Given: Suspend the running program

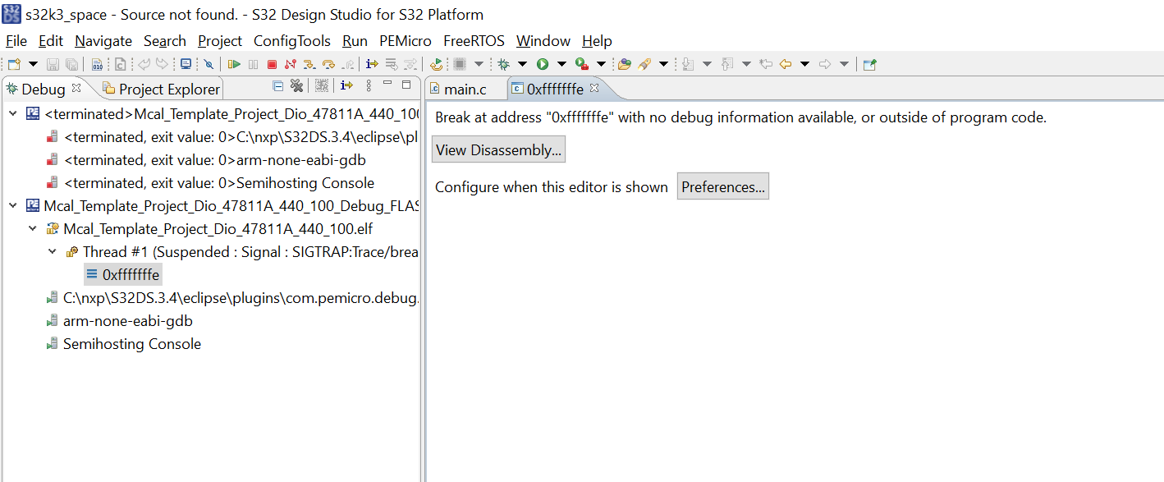Looking at the screenshot, I should (x=253, y=63).
